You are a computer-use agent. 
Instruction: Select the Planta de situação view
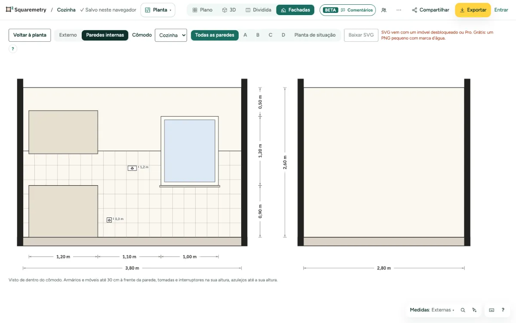pyautogui.click(x=315, y=35)
